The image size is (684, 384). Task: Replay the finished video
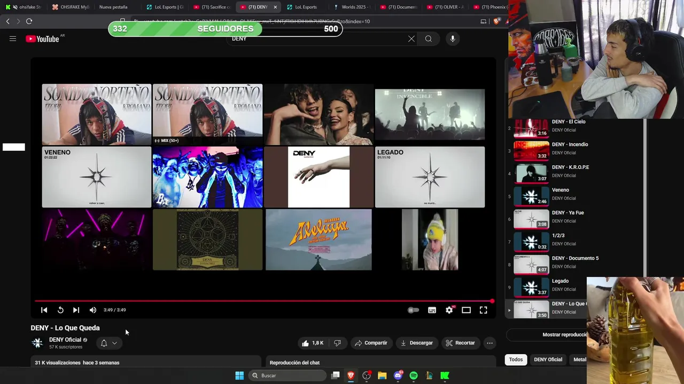[x=60, y=310]
